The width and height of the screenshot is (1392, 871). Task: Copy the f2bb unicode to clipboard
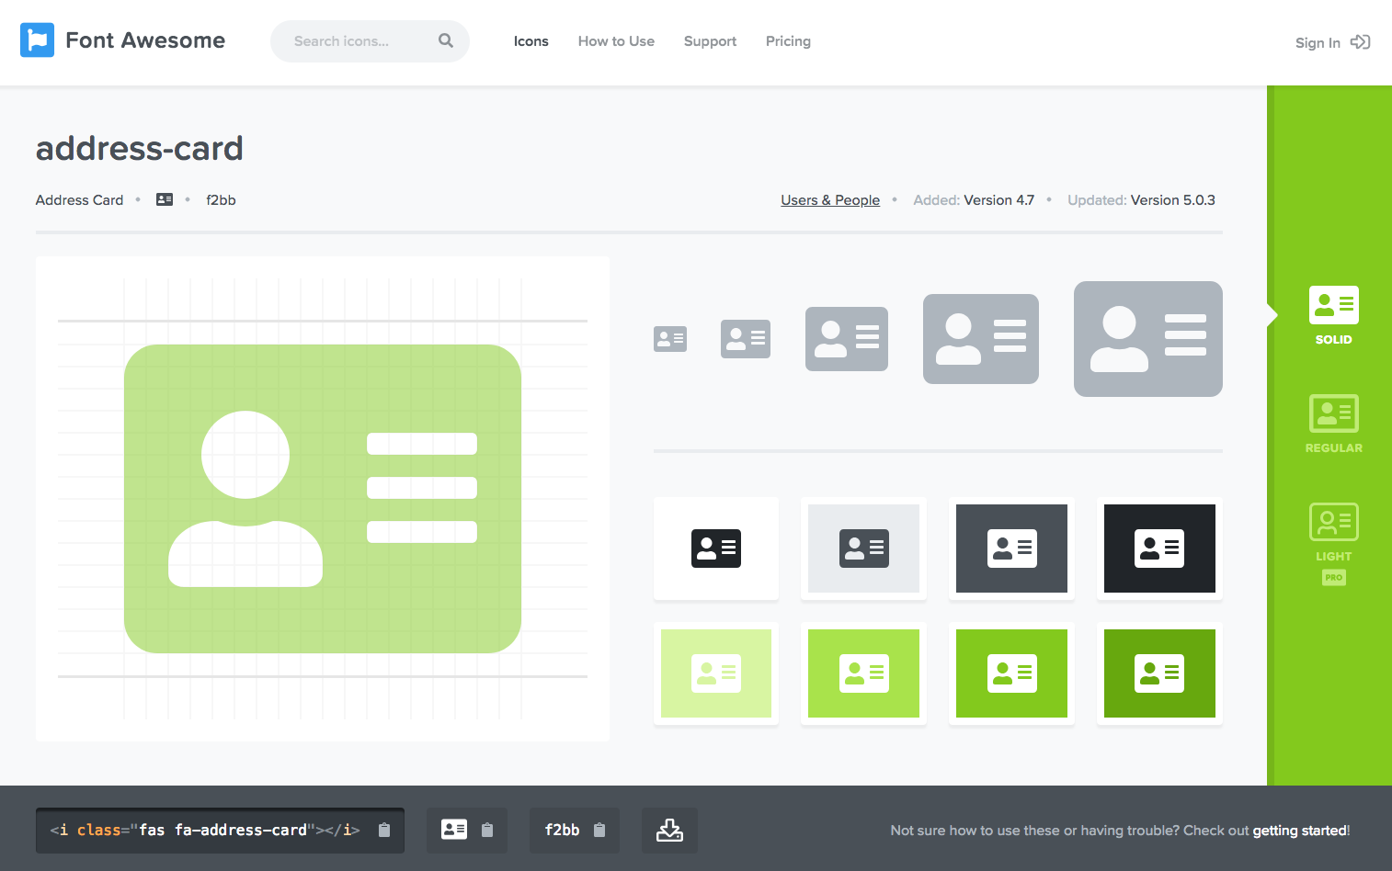(599, 831)
